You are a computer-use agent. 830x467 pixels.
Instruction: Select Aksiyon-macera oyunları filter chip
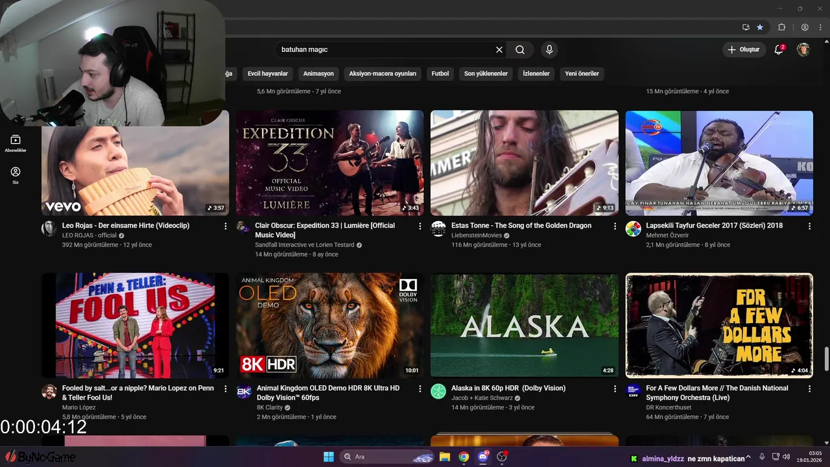point(383,74)
